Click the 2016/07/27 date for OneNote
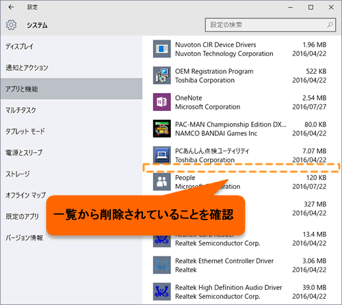 point(309,107)
